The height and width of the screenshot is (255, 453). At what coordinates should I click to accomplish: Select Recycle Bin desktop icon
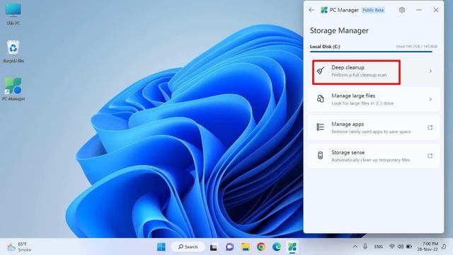pyautogui.click(x=13, y=52)
